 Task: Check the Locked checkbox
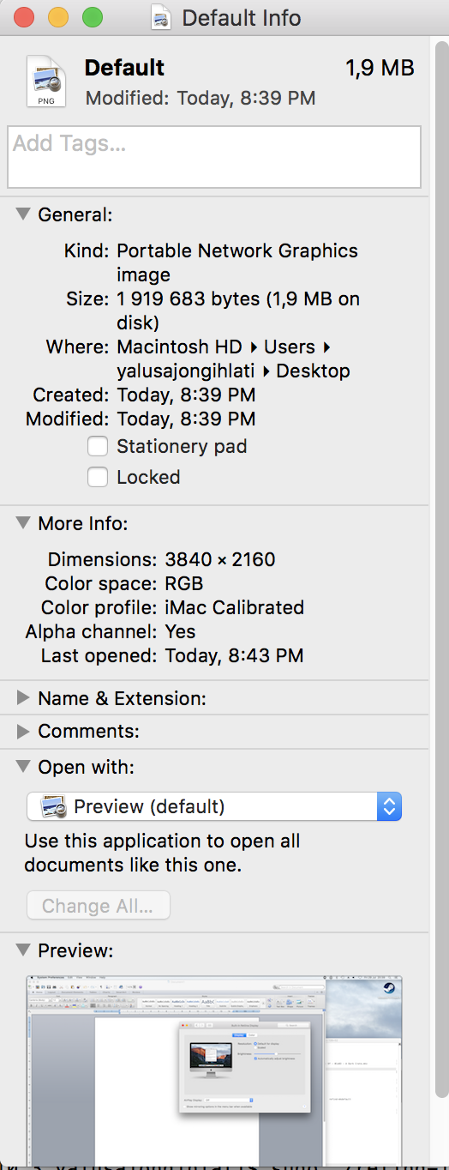tap(98, 477)
